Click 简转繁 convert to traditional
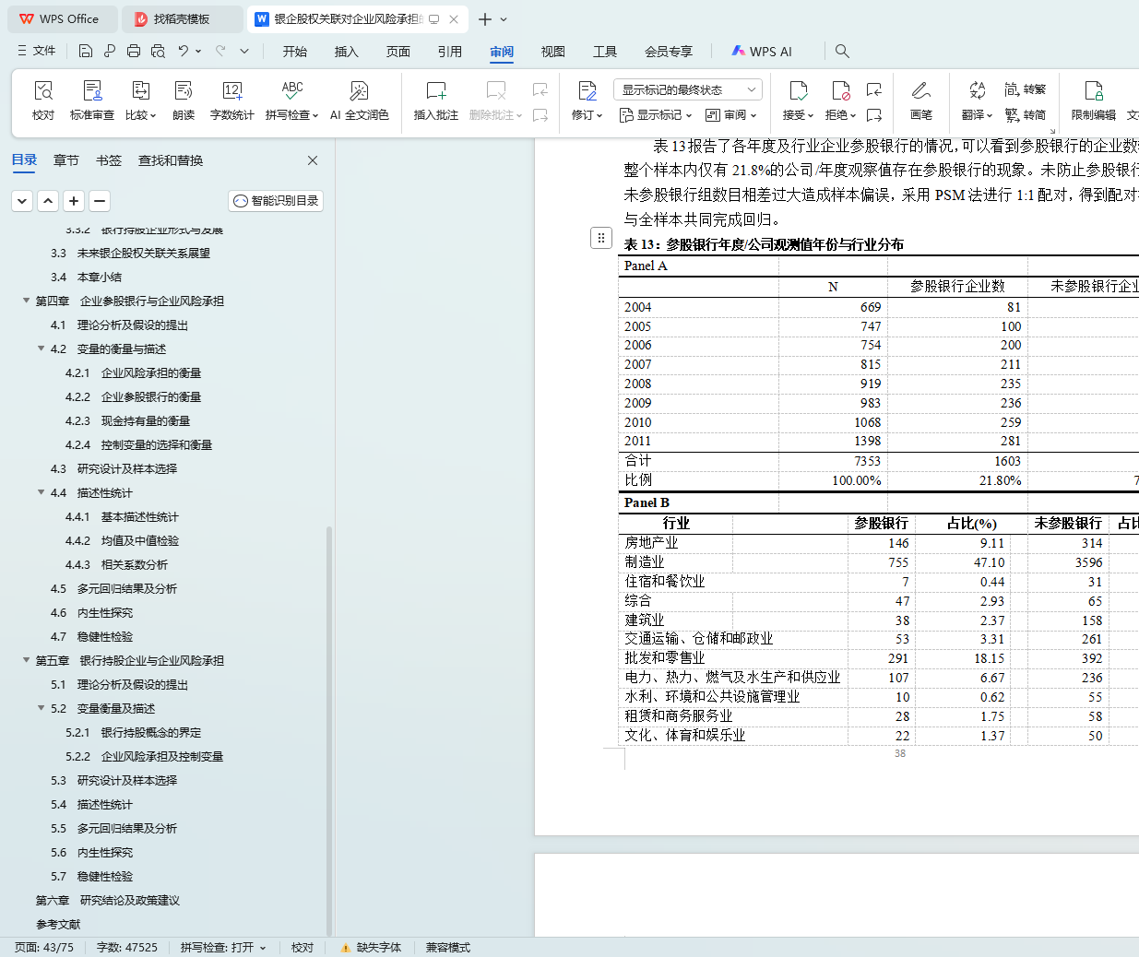Viewport: 1139px width, 957px height. (1025, 89)
